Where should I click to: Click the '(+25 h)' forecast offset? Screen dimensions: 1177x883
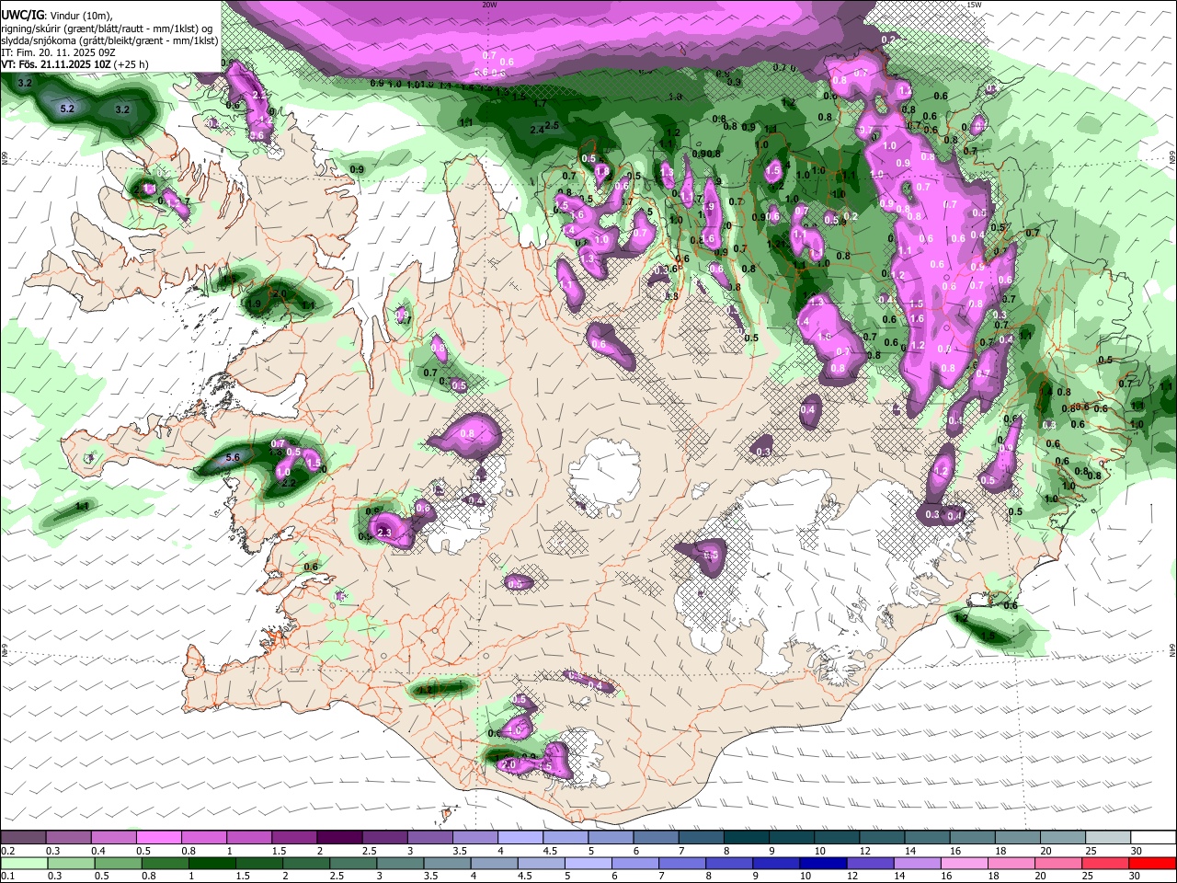pos(131,64)
